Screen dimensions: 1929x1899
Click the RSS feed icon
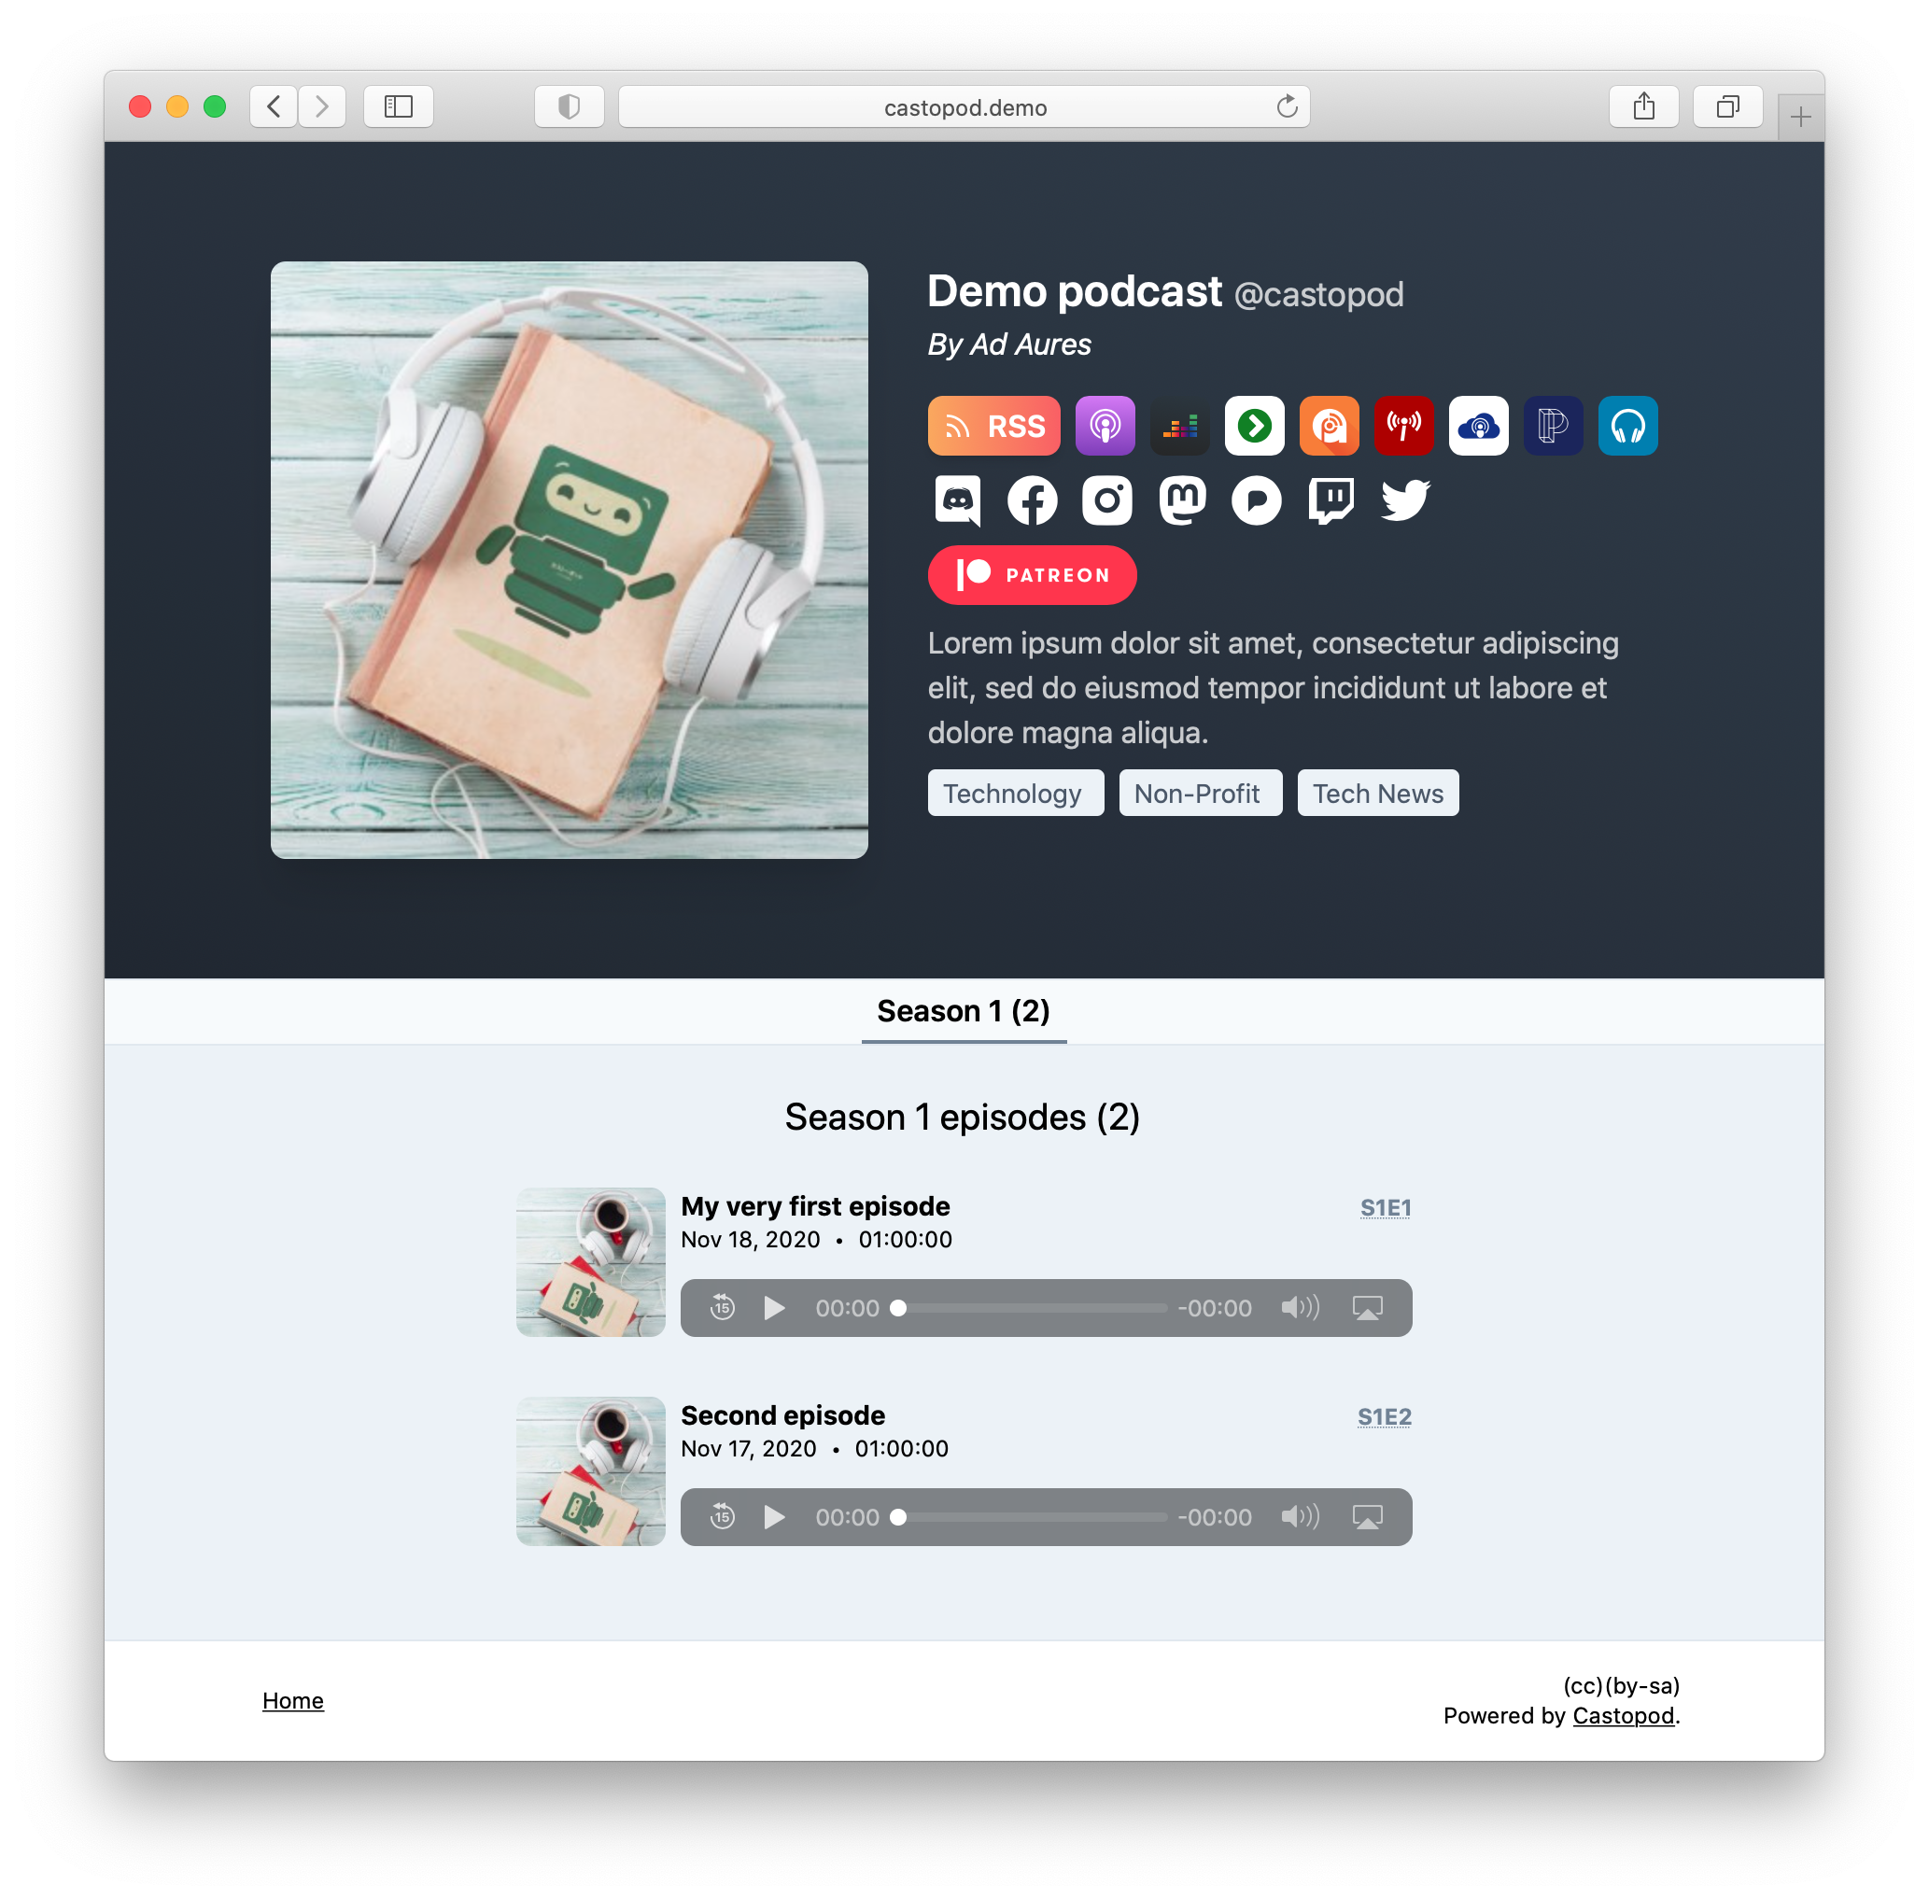[x=993, y=426]
